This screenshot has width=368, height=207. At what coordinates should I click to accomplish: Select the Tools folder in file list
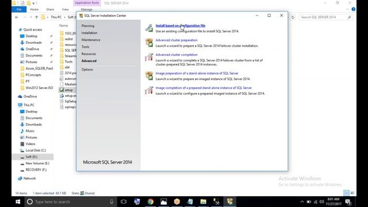(68, 62)
